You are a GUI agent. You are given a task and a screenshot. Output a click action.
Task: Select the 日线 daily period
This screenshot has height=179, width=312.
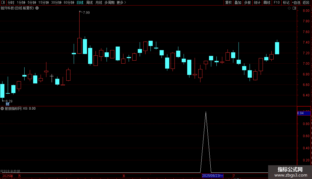click(x=80, y=2)
